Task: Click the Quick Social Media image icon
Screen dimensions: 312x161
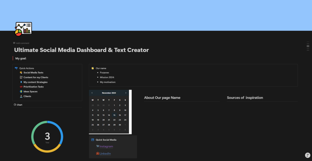Action: 93,140
